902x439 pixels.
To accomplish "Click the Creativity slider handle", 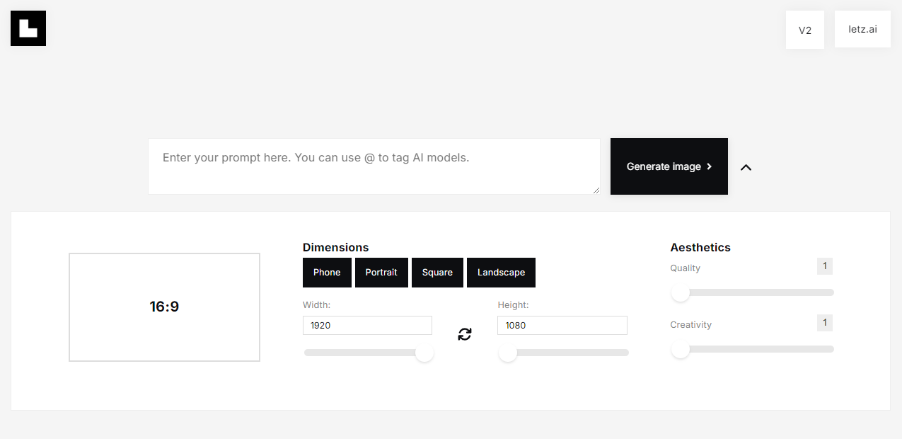I will click(681, 349).
